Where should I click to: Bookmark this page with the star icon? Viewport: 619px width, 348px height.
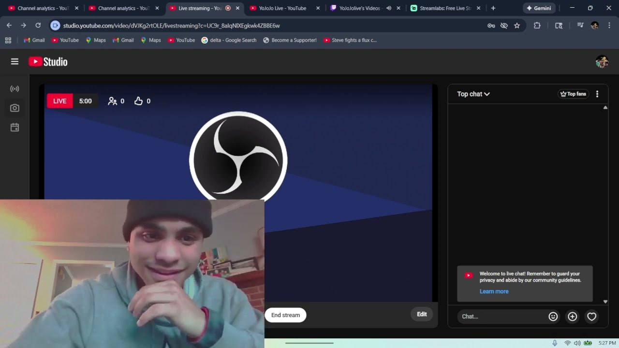point(517,26)
